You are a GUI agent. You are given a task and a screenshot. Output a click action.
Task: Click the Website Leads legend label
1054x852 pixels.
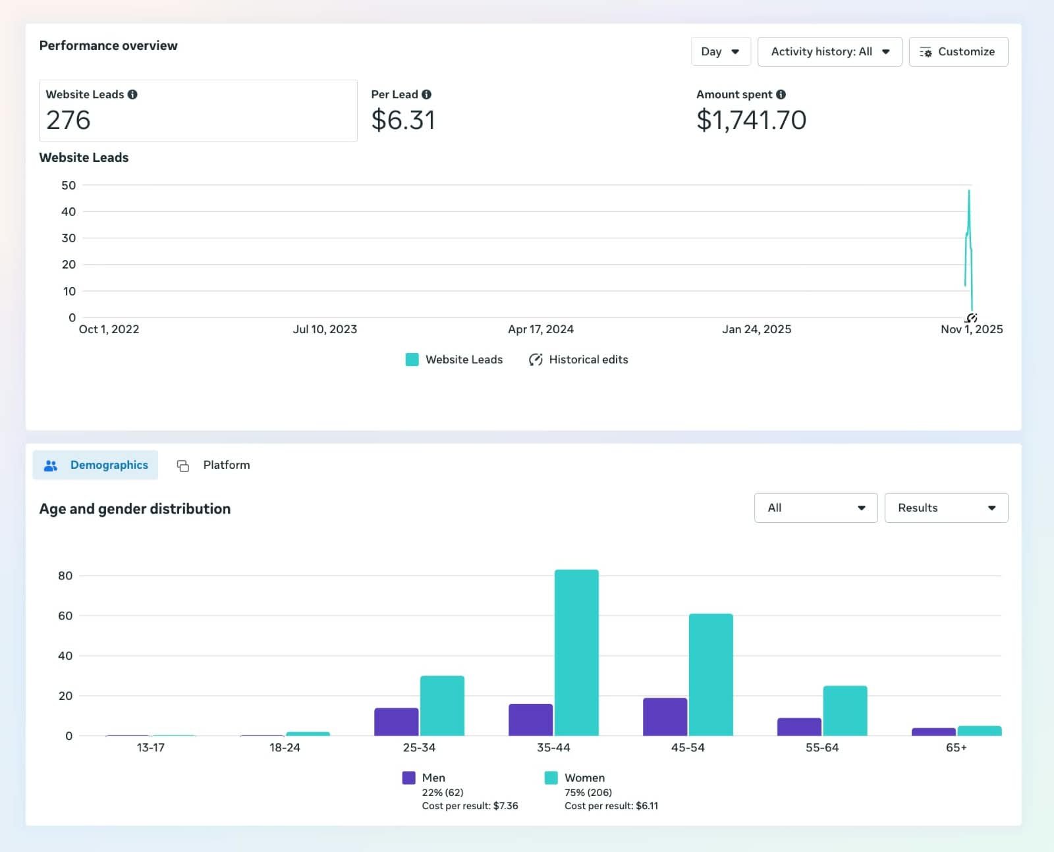tap(464, 359)
